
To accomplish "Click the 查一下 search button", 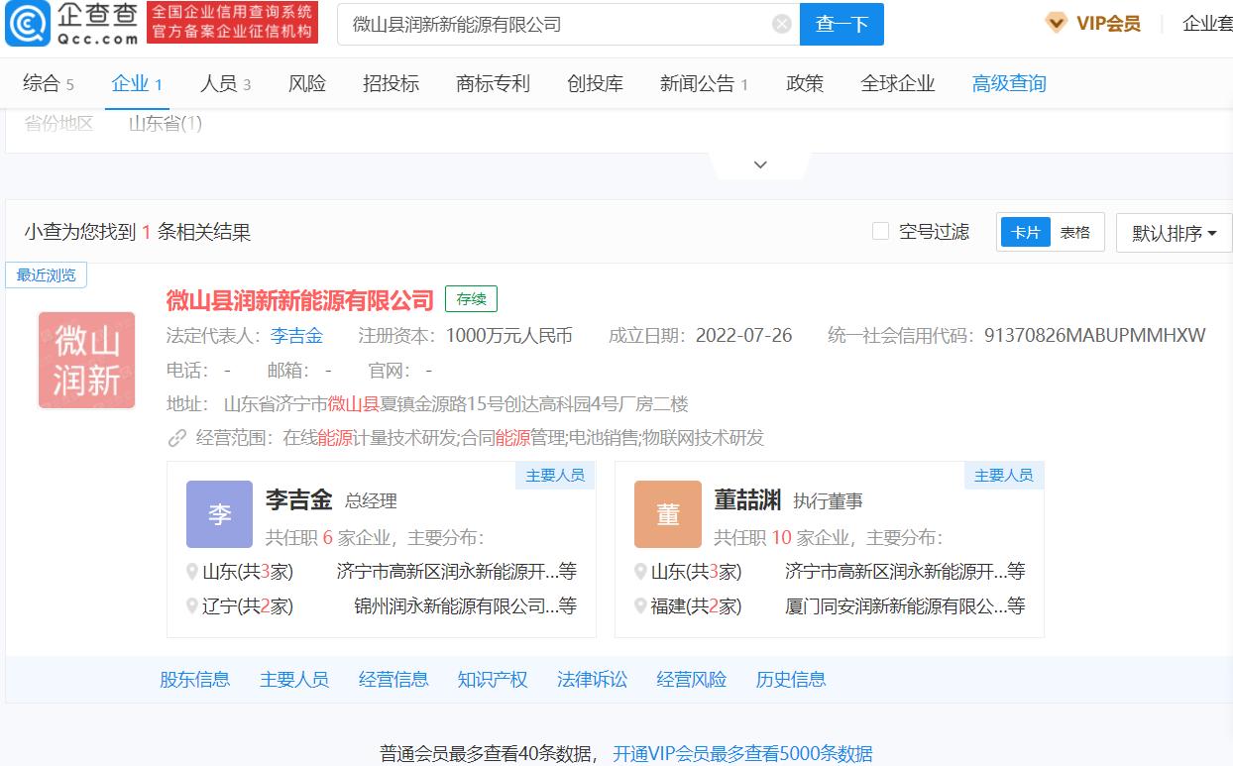I will click(841, 25).
